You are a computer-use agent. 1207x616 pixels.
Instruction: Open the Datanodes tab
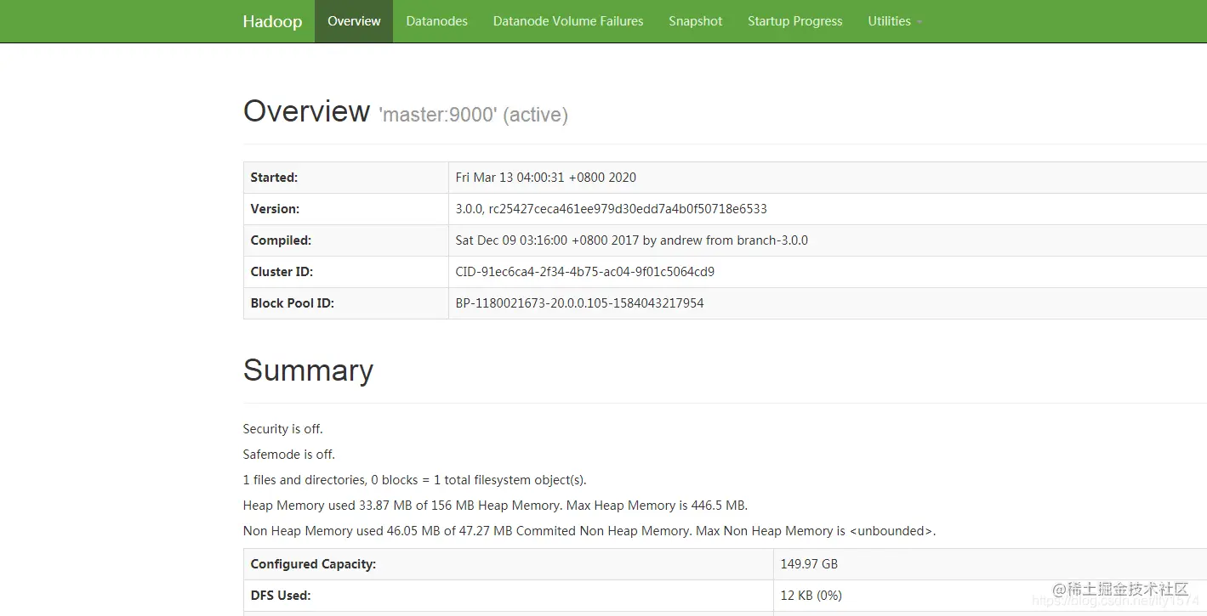click(436, 21)
